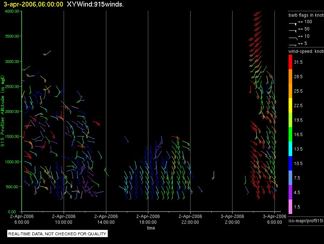Select the pink 1.5 knots color swatch
324x244 pixels.
[290, 207]
